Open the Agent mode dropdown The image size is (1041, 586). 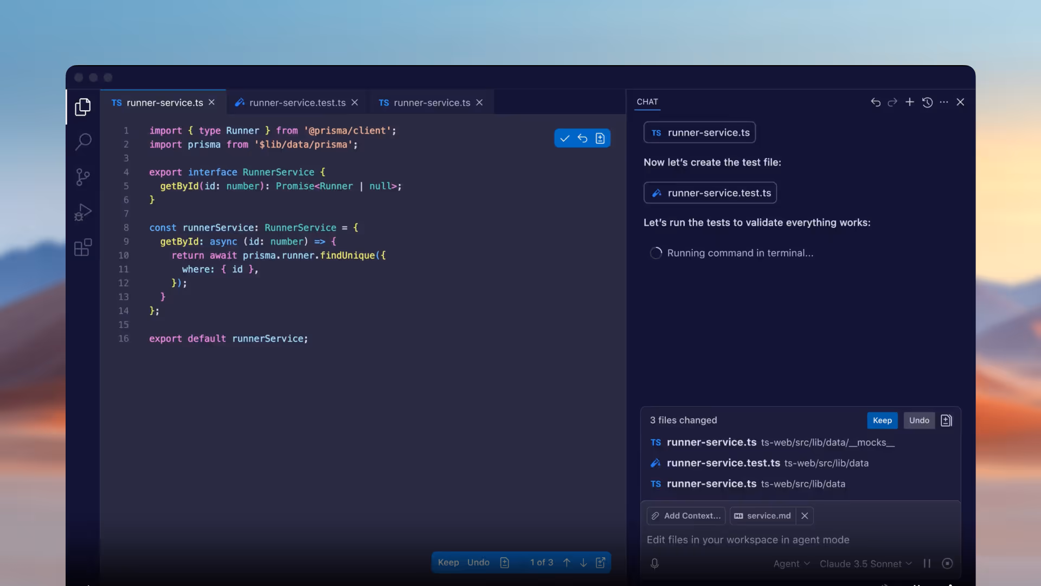(791, 564)
